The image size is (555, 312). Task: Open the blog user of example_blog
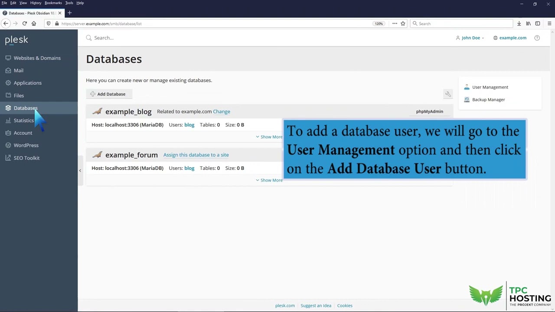click(x=189, y=125)
